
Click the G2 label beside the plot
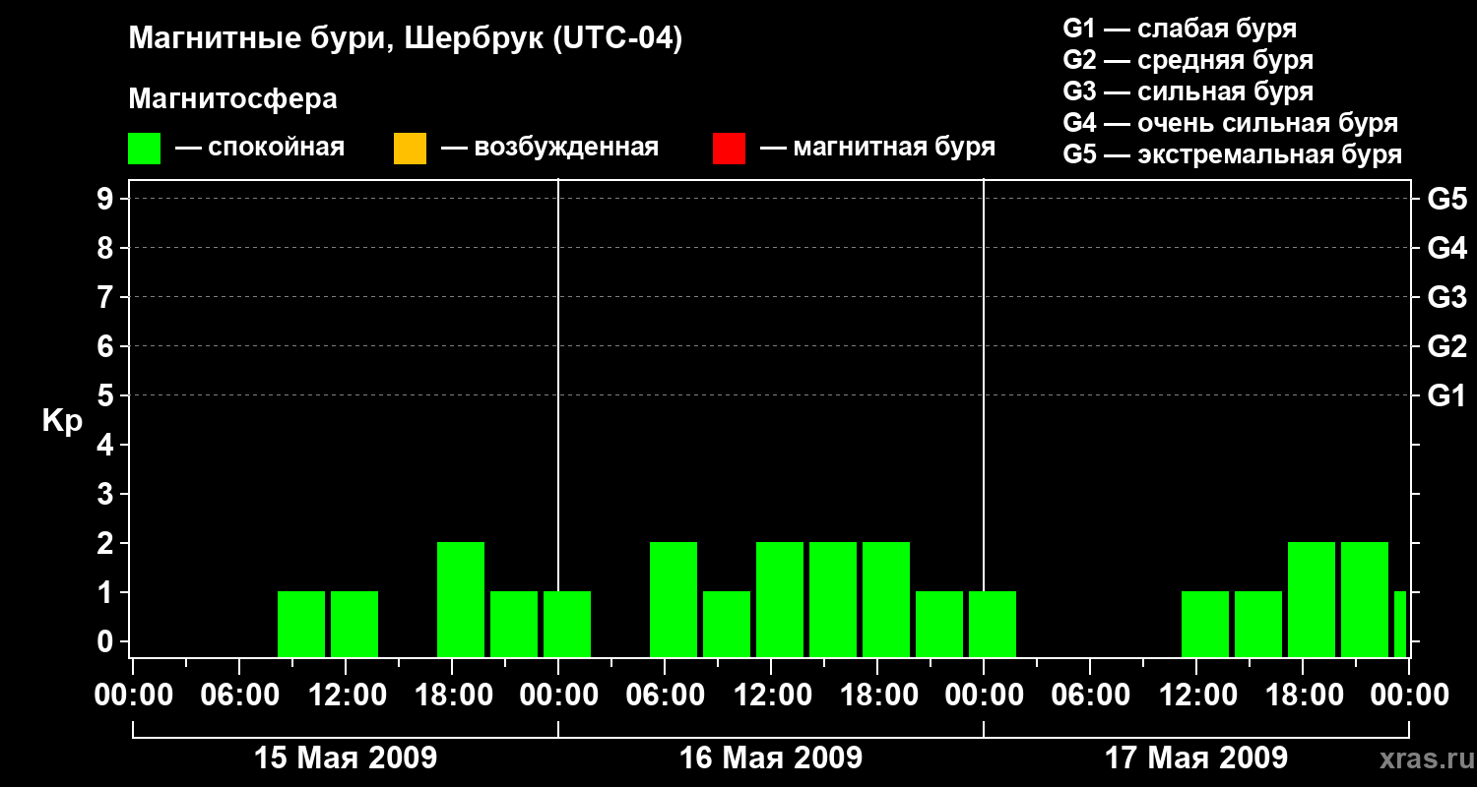coord(1446,346)
